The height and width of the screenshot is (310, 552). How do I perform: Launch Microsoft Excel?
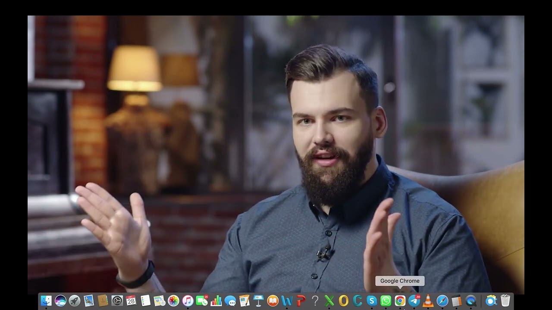click(329, 301)
